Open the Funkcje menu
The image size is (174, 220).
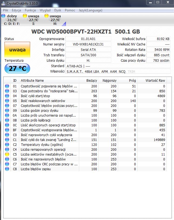(31, 10)
